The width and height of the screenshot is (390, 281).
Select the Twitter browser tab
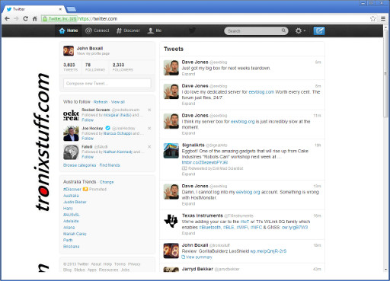34,9
